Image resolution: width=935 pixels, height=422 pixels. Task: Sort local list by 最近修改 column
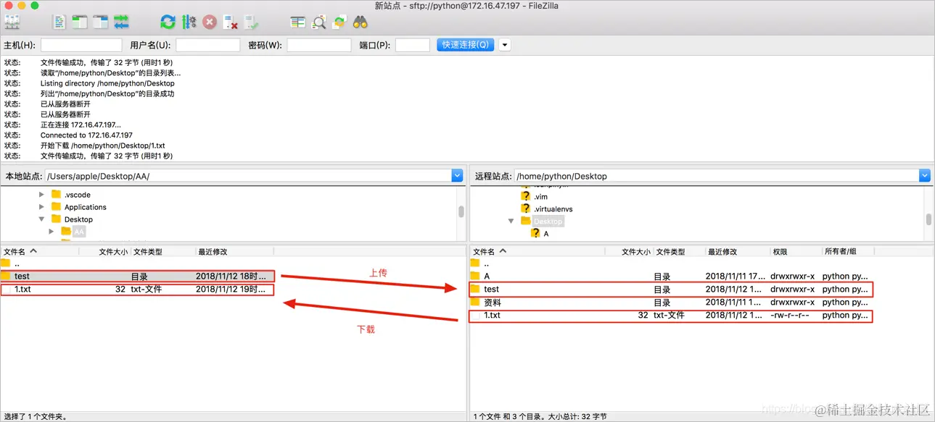coord(234,251)
